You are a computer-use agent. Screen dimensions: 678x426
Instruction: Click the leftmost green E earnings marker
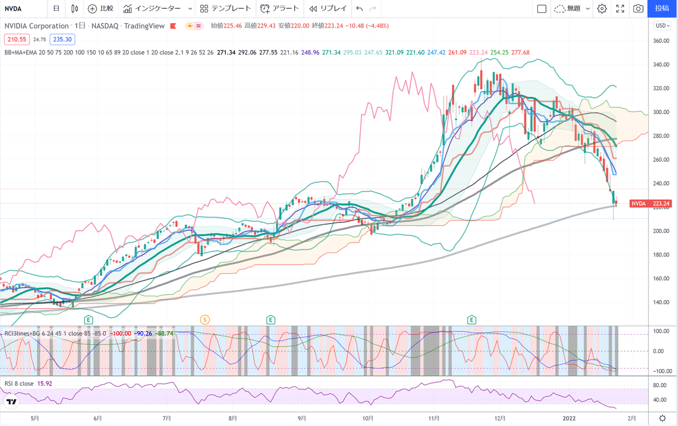point(88,320)
